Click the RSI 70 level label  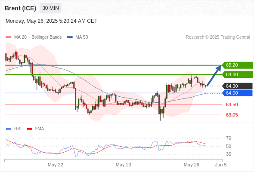click(229, 138)
